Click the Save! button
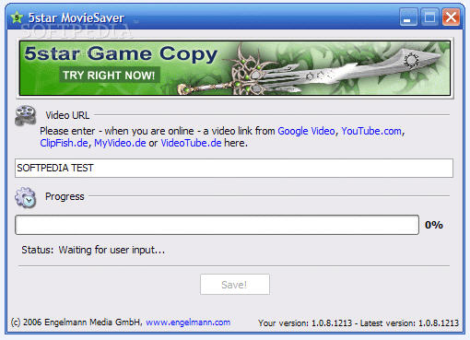 tap(235, 285)
